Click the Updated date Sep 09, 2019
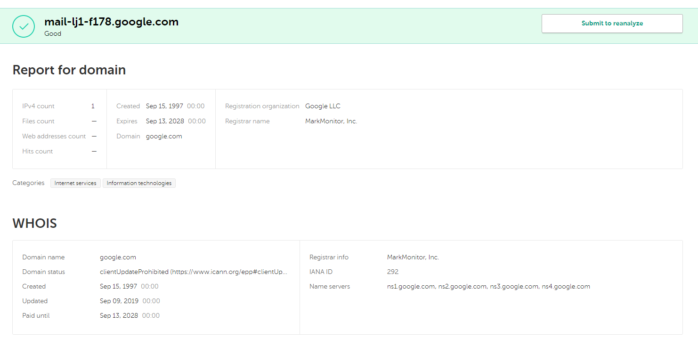 point(119,301)
